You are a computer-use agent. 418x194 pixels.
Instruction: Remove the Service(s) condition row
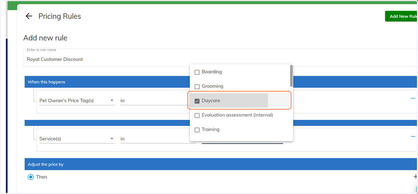(413, 137)
